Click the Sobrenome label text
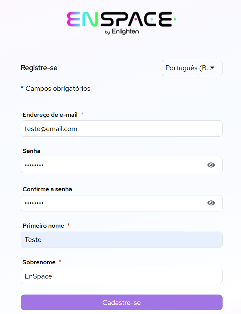 pyautogui.click(x=39, y=262)
